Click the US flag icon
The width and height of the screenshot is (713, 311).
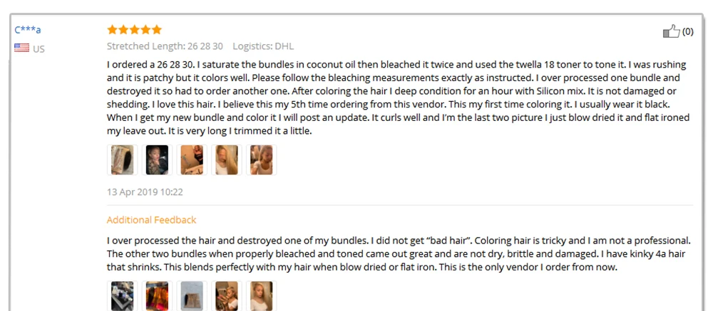click(22, 48)
